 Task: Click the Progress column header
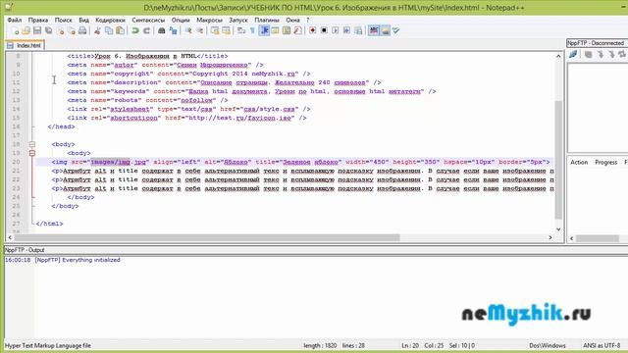pos(605,162)
